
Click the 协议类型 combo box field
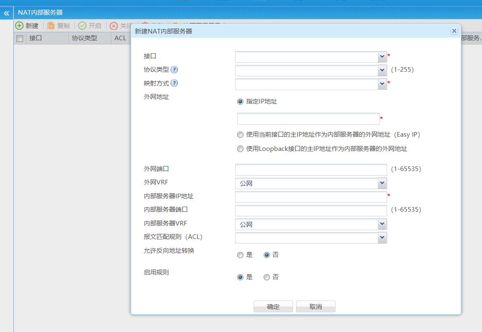click(306, 70)
